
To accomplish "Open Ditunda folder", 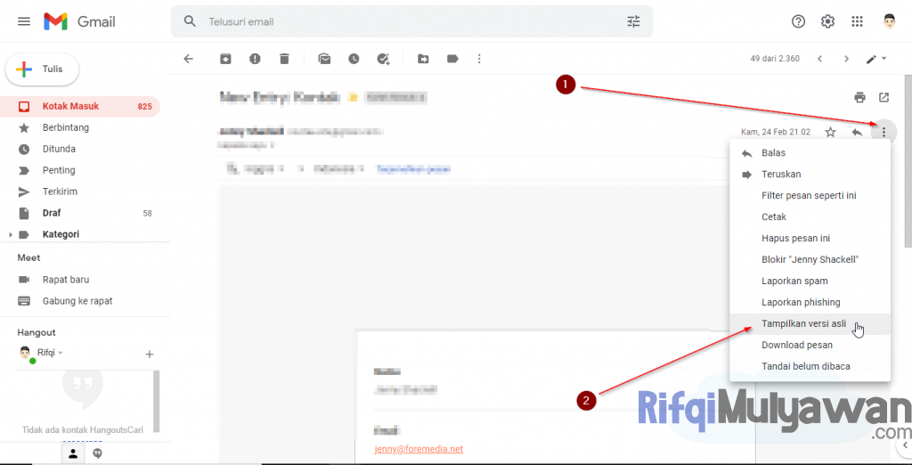I will click(x=79, y=149).
